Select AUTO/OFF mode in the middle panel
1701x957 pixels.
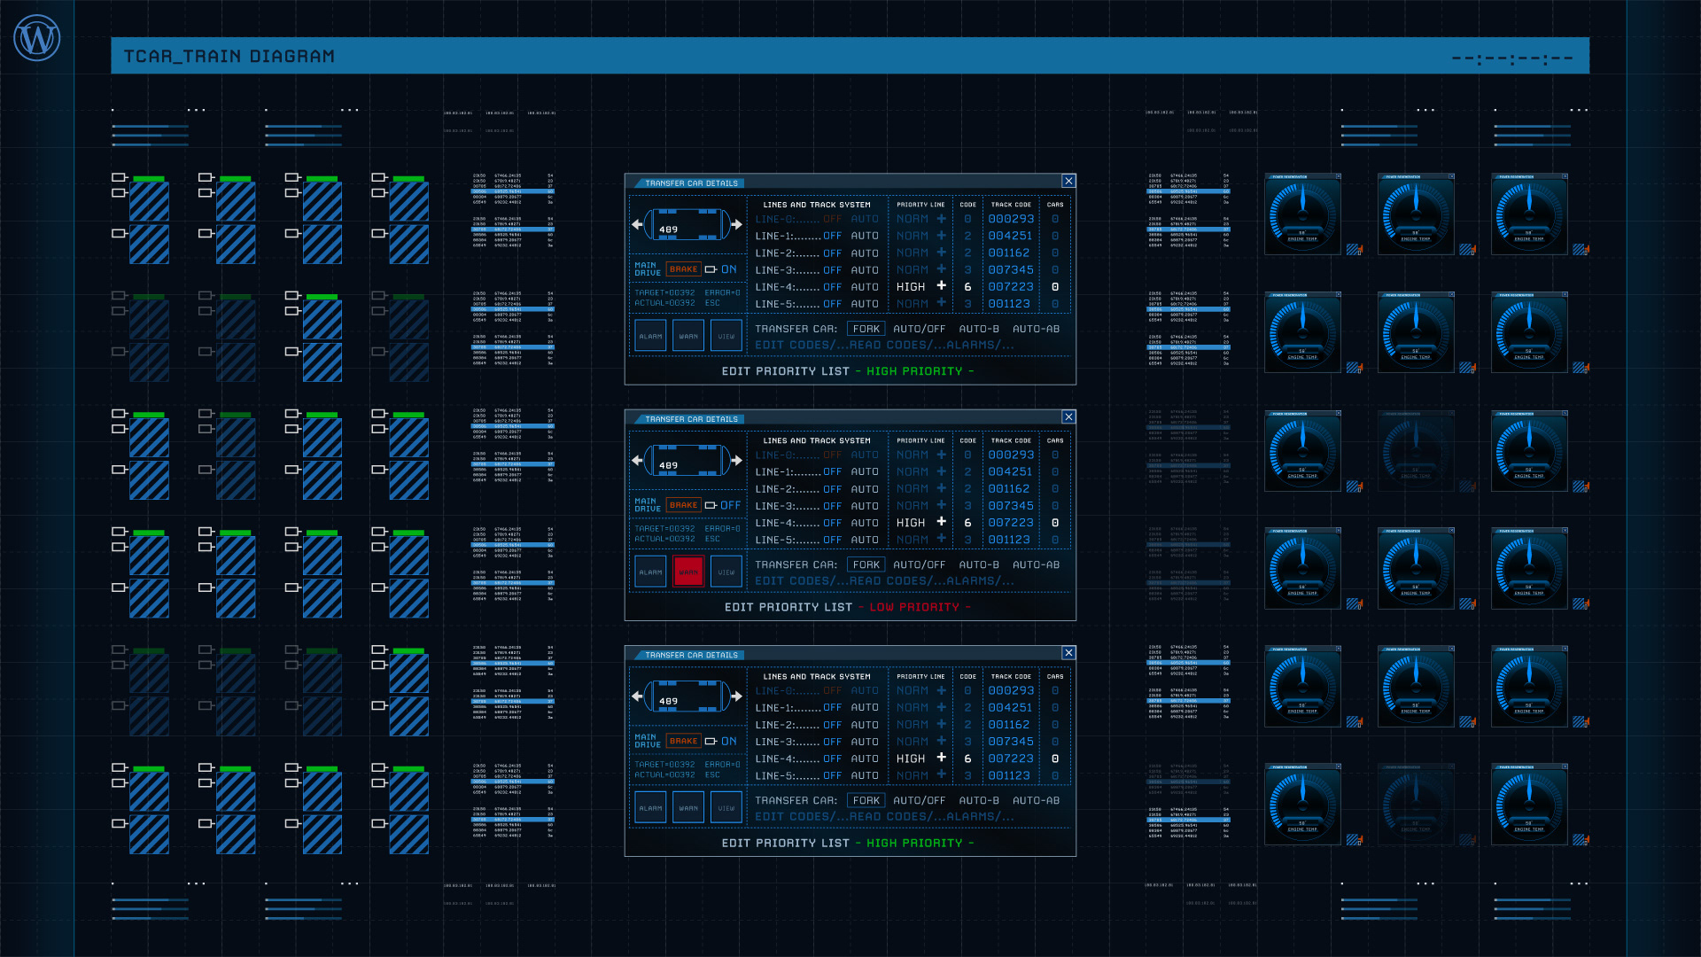(x=919, y=564)
